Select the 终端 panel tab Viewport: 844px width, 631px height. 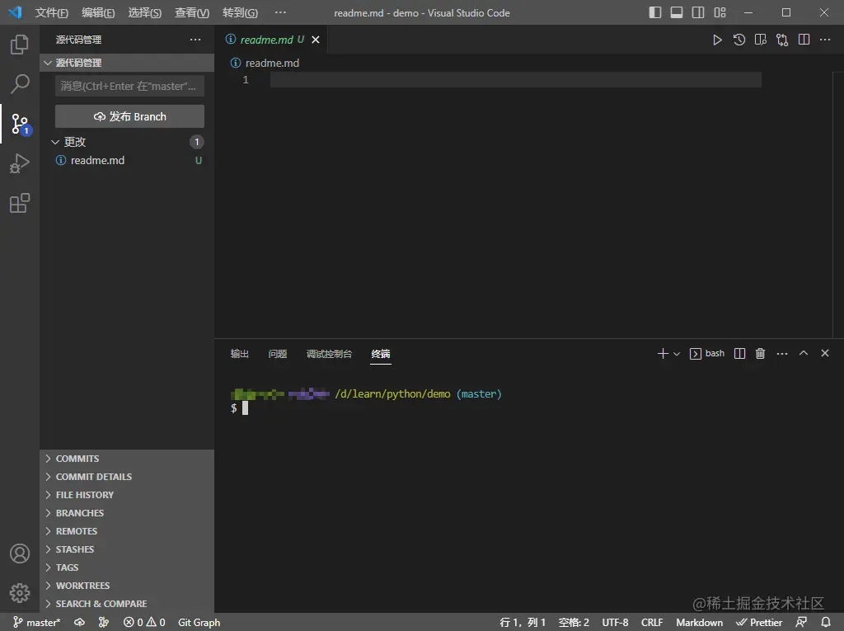(381, 354)
